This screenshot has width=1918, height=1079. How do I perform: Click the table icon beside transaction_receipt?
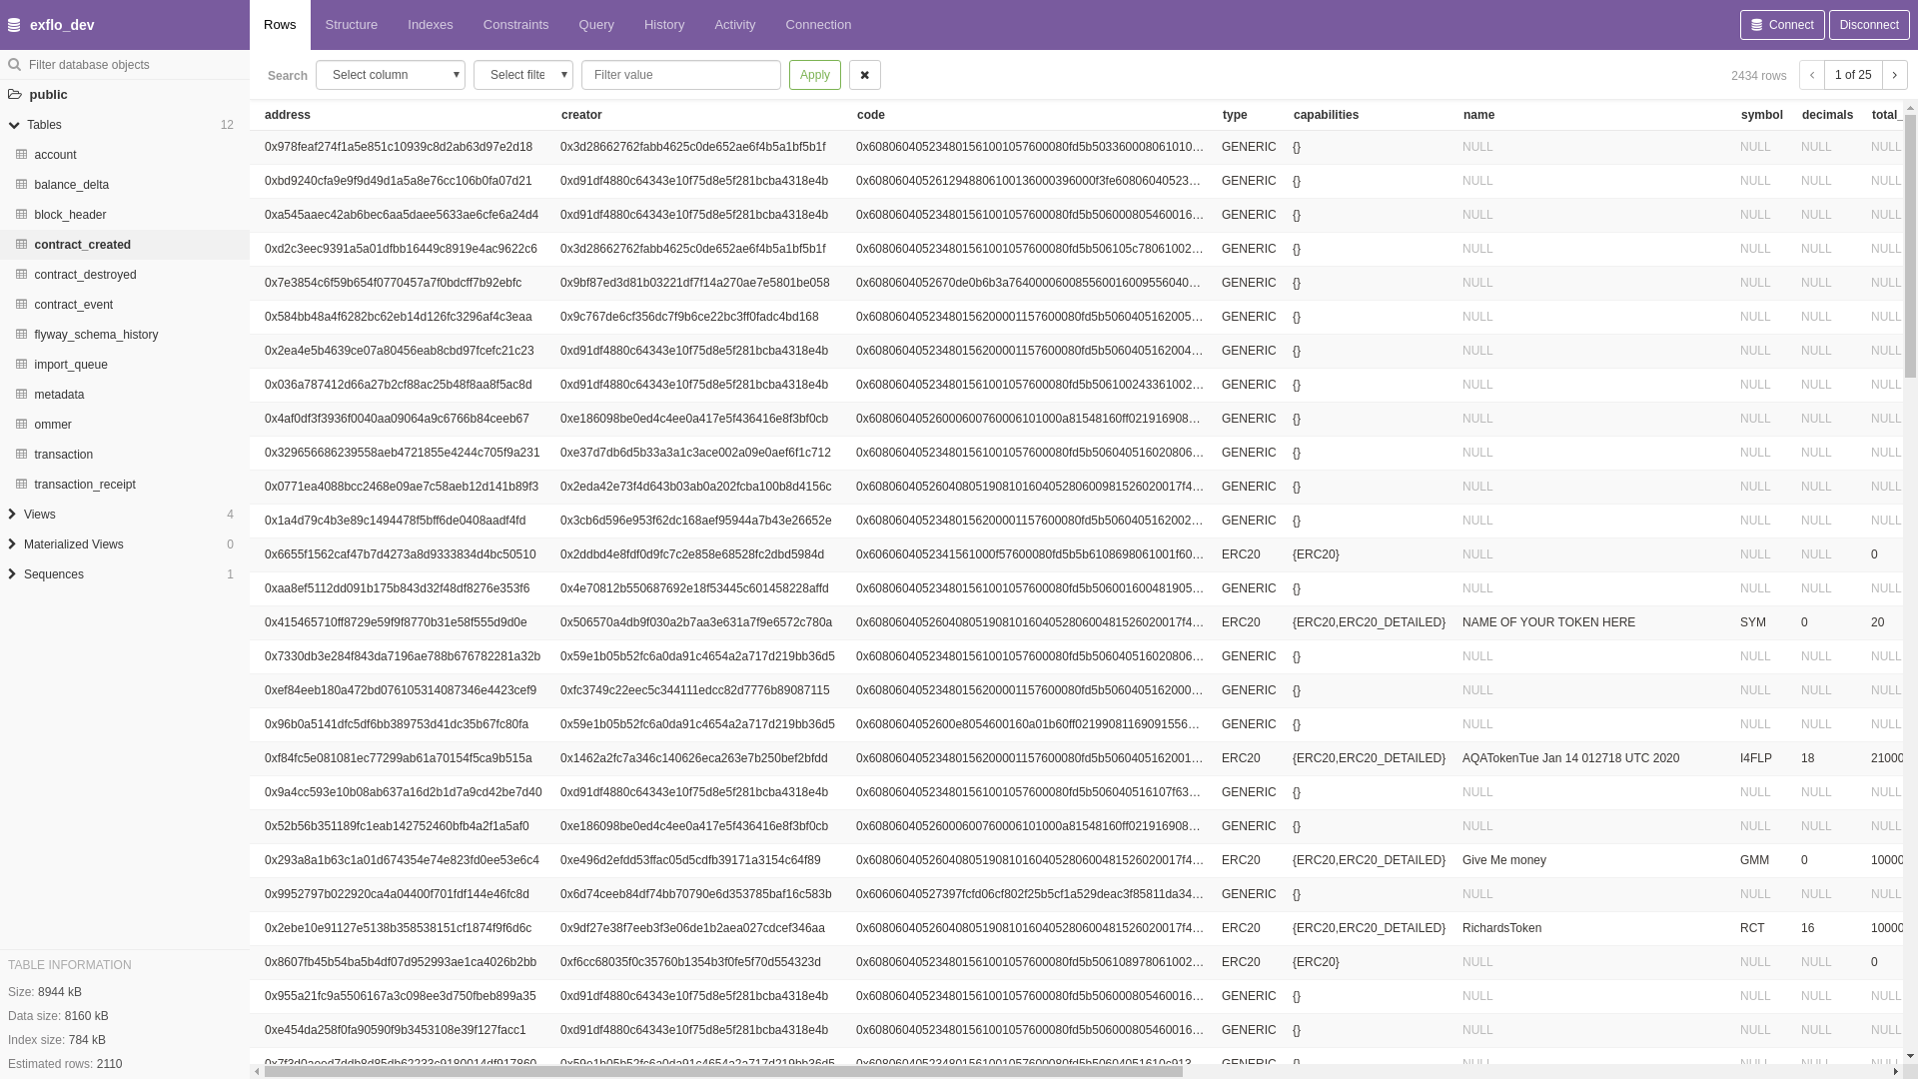tap(21, 485)
